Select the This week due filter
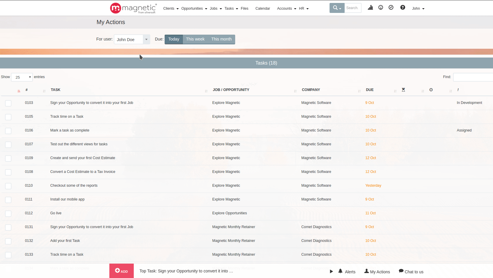 [195, 39]
